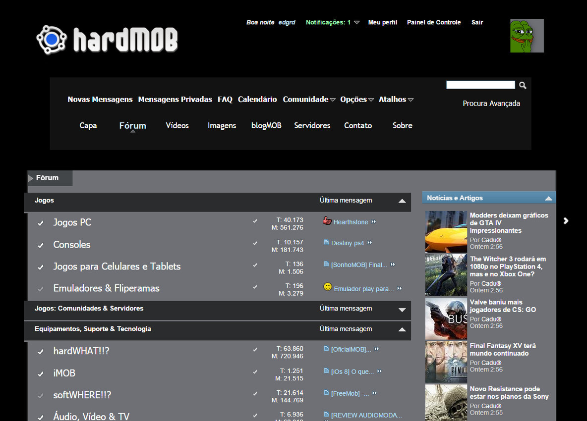The image size is (587, 421).
Task: Collapse Equipamentos, Suporte & Tecnologia category
Action: (402, 329)
